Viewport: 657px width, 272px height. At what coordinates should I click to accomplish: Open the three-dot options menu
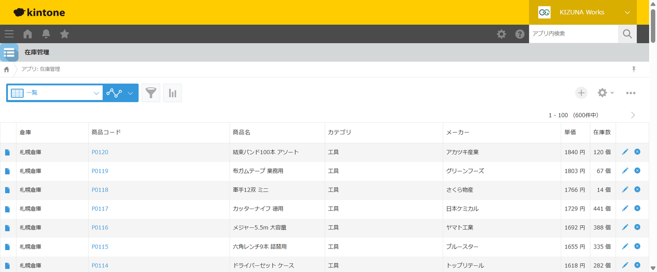tap(631, 93)
